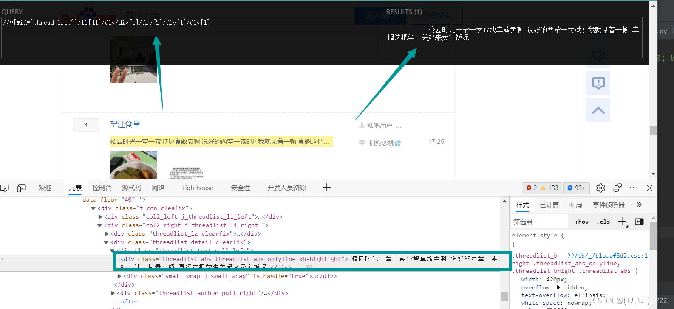Activate the inspect element picker icon
Viewport: 674px width, 309px height.
point(5,188)
